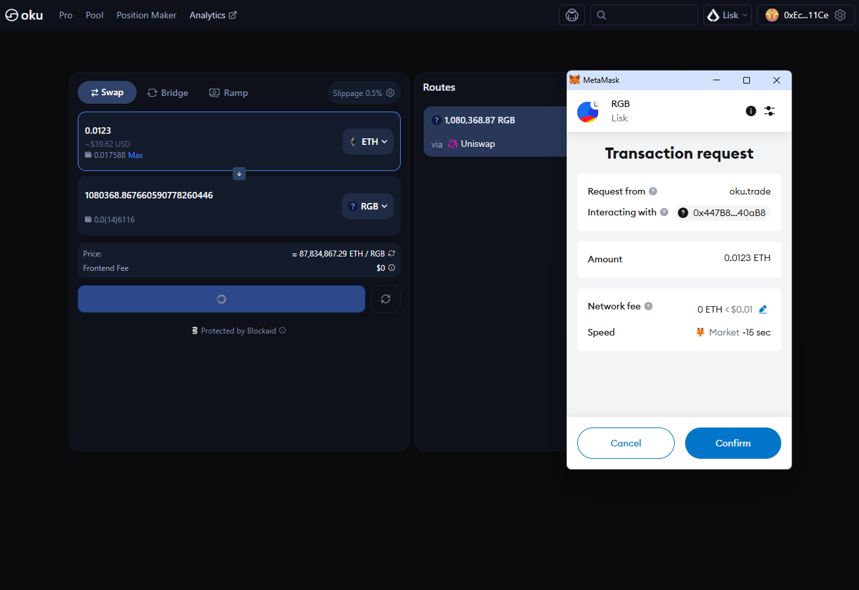Minimize the MetaMask window
Screen dimensions: 859x590
tap(716, 80)
